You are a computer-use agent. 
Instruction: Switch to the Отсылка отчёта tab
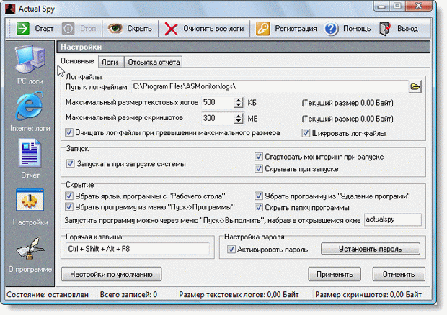(x=154, y=62)
